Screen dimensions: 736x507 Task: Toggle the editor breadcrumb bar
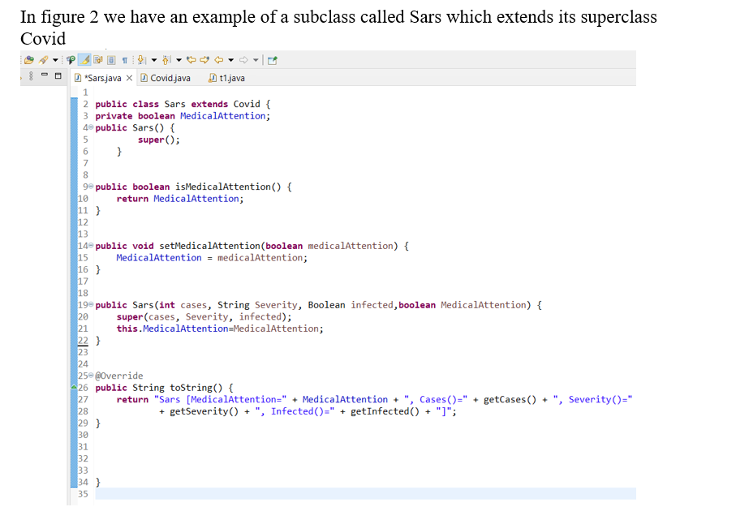(111, 58)
